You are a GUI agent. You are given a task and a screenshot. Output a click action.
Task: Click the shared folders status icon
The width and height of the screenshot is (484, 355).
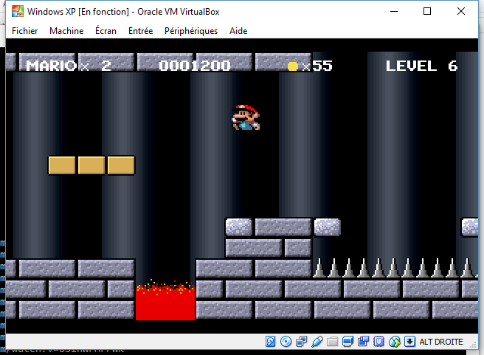[x=333, y=342]
